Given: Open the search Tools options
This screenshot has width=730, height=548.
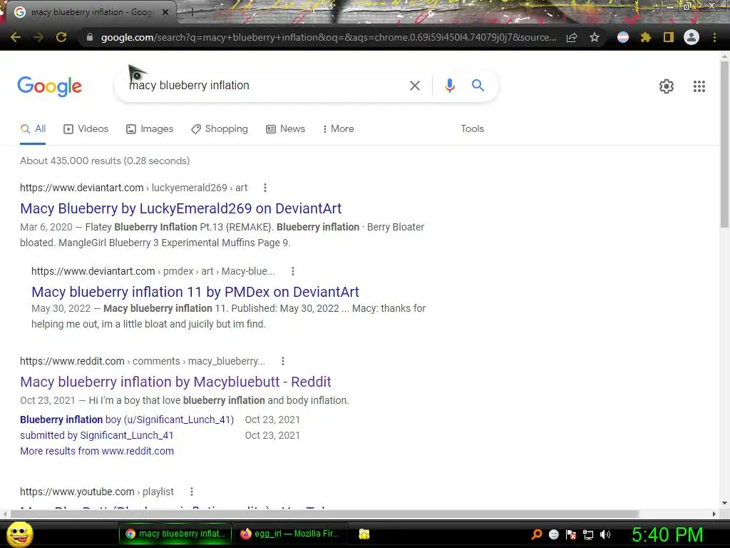Looking at the screenshot, I should [472, 129].
